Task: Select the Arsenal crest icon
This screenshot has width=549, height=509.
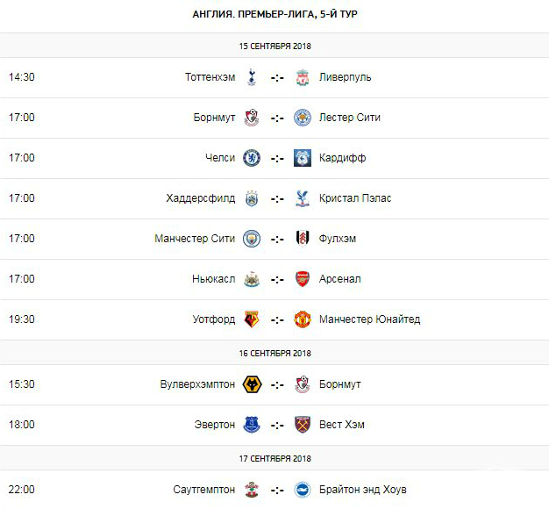Action: (x=303, y=279)
